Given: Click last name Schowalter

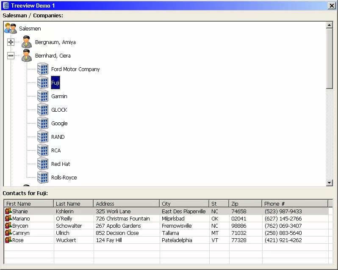Looking at the screenshot, I should click(69, 226).
